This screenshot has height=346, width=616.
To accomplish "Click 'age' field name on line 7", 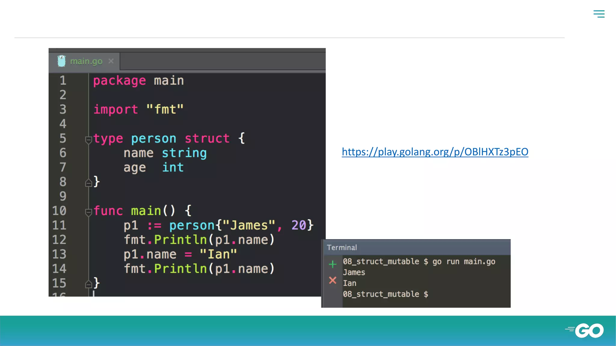I will 135,168.
